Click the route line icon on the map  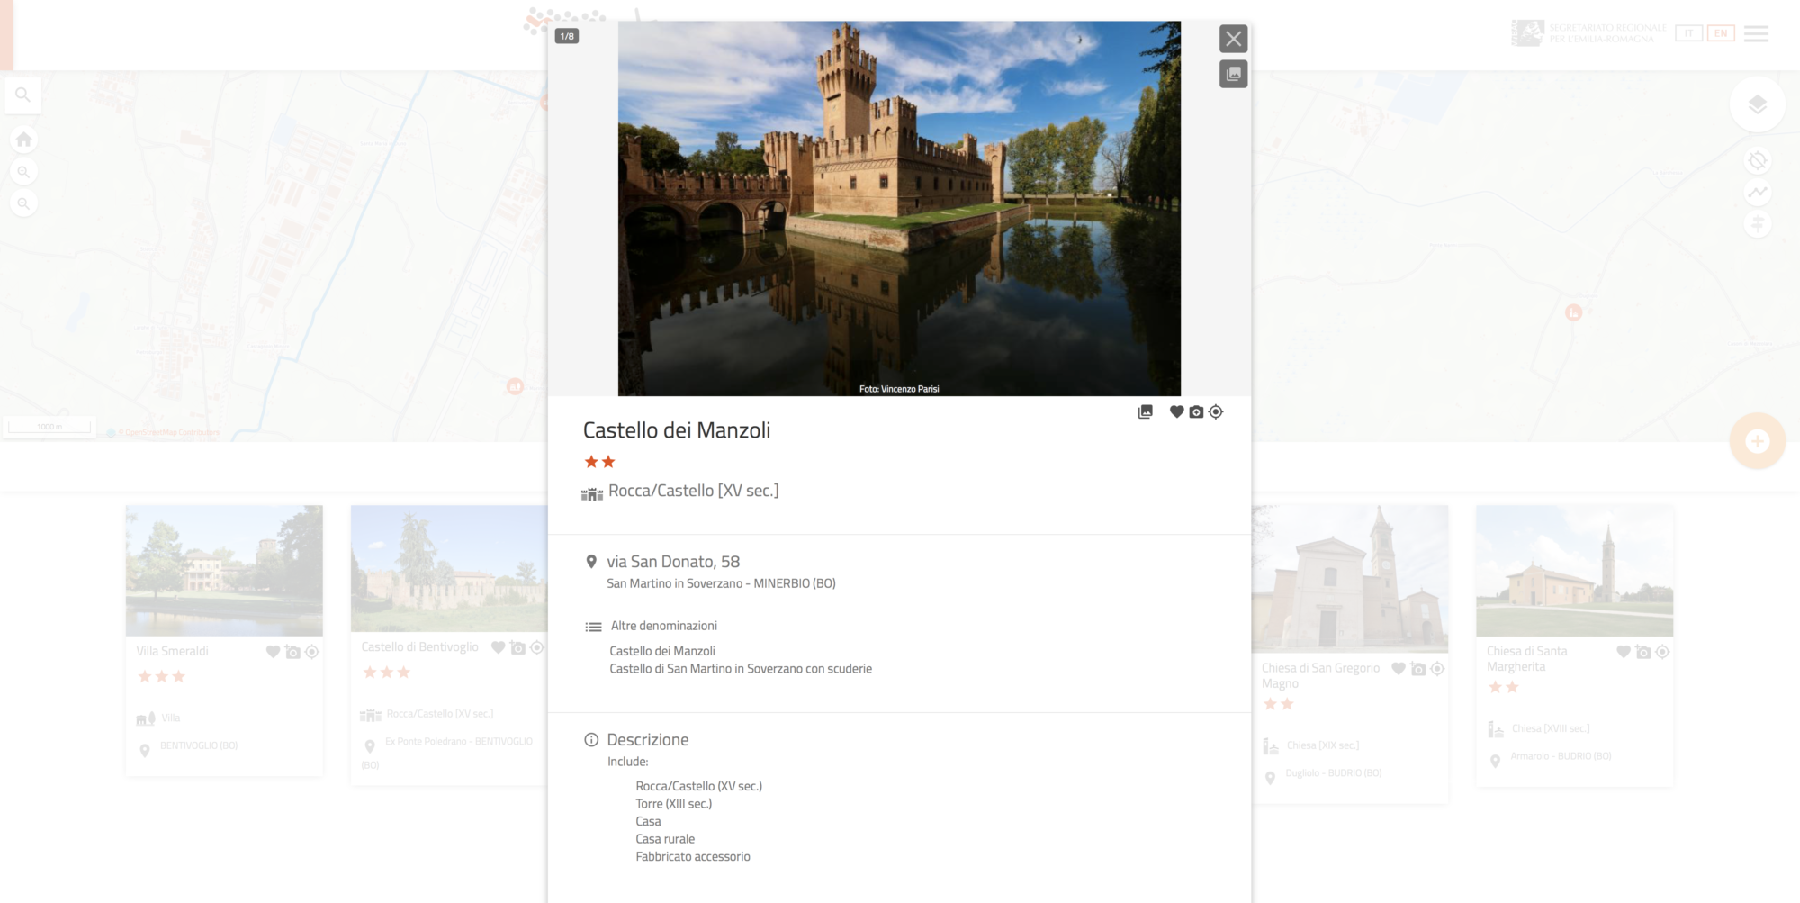[1758, 192]
